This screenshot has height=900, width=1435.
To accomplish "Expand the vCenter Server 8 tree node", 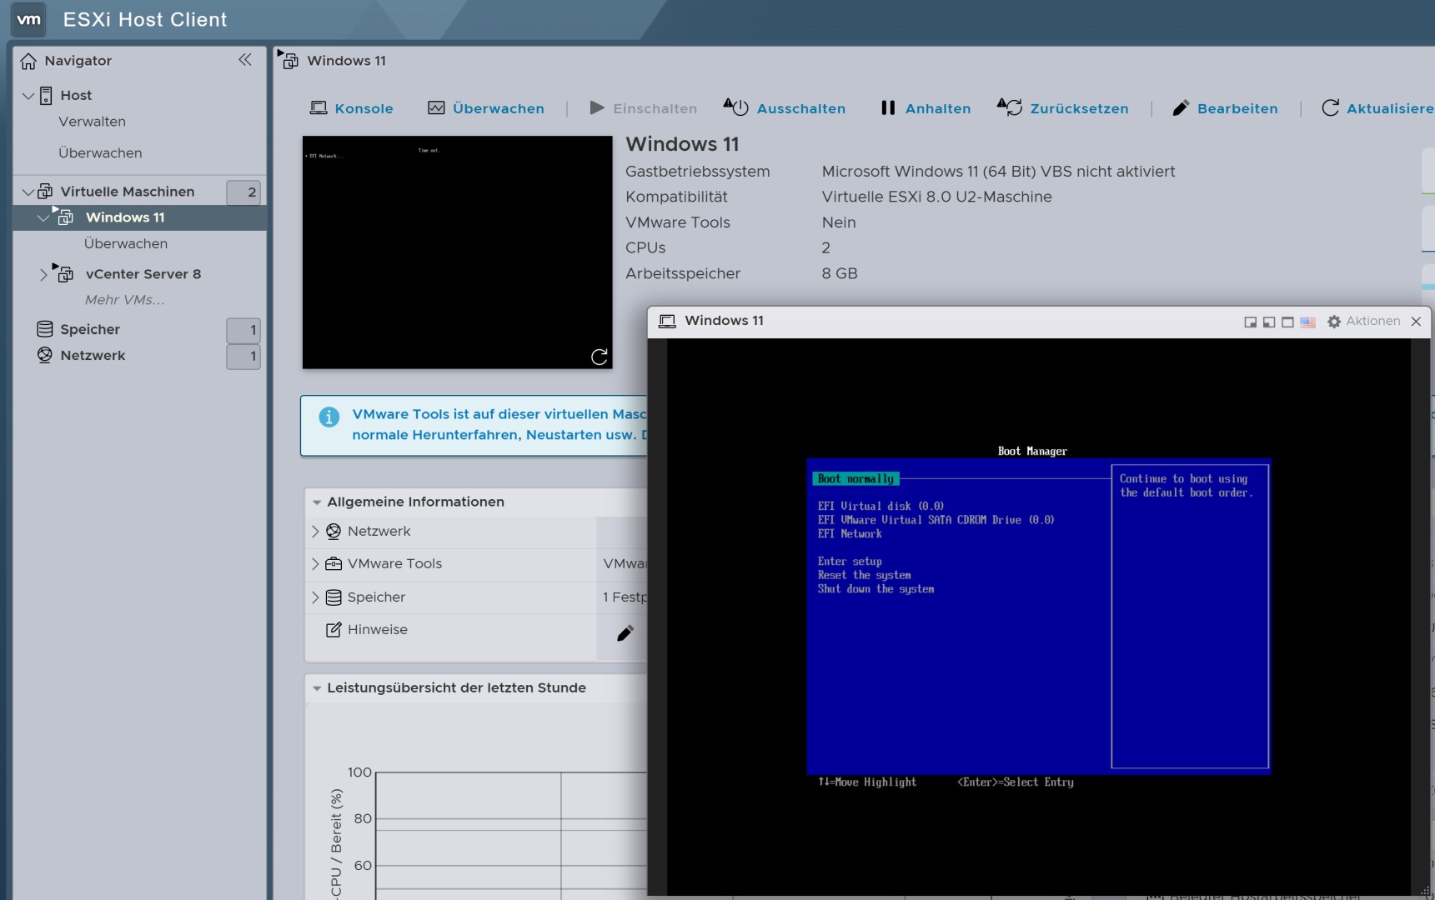I will tap(43, 274).
